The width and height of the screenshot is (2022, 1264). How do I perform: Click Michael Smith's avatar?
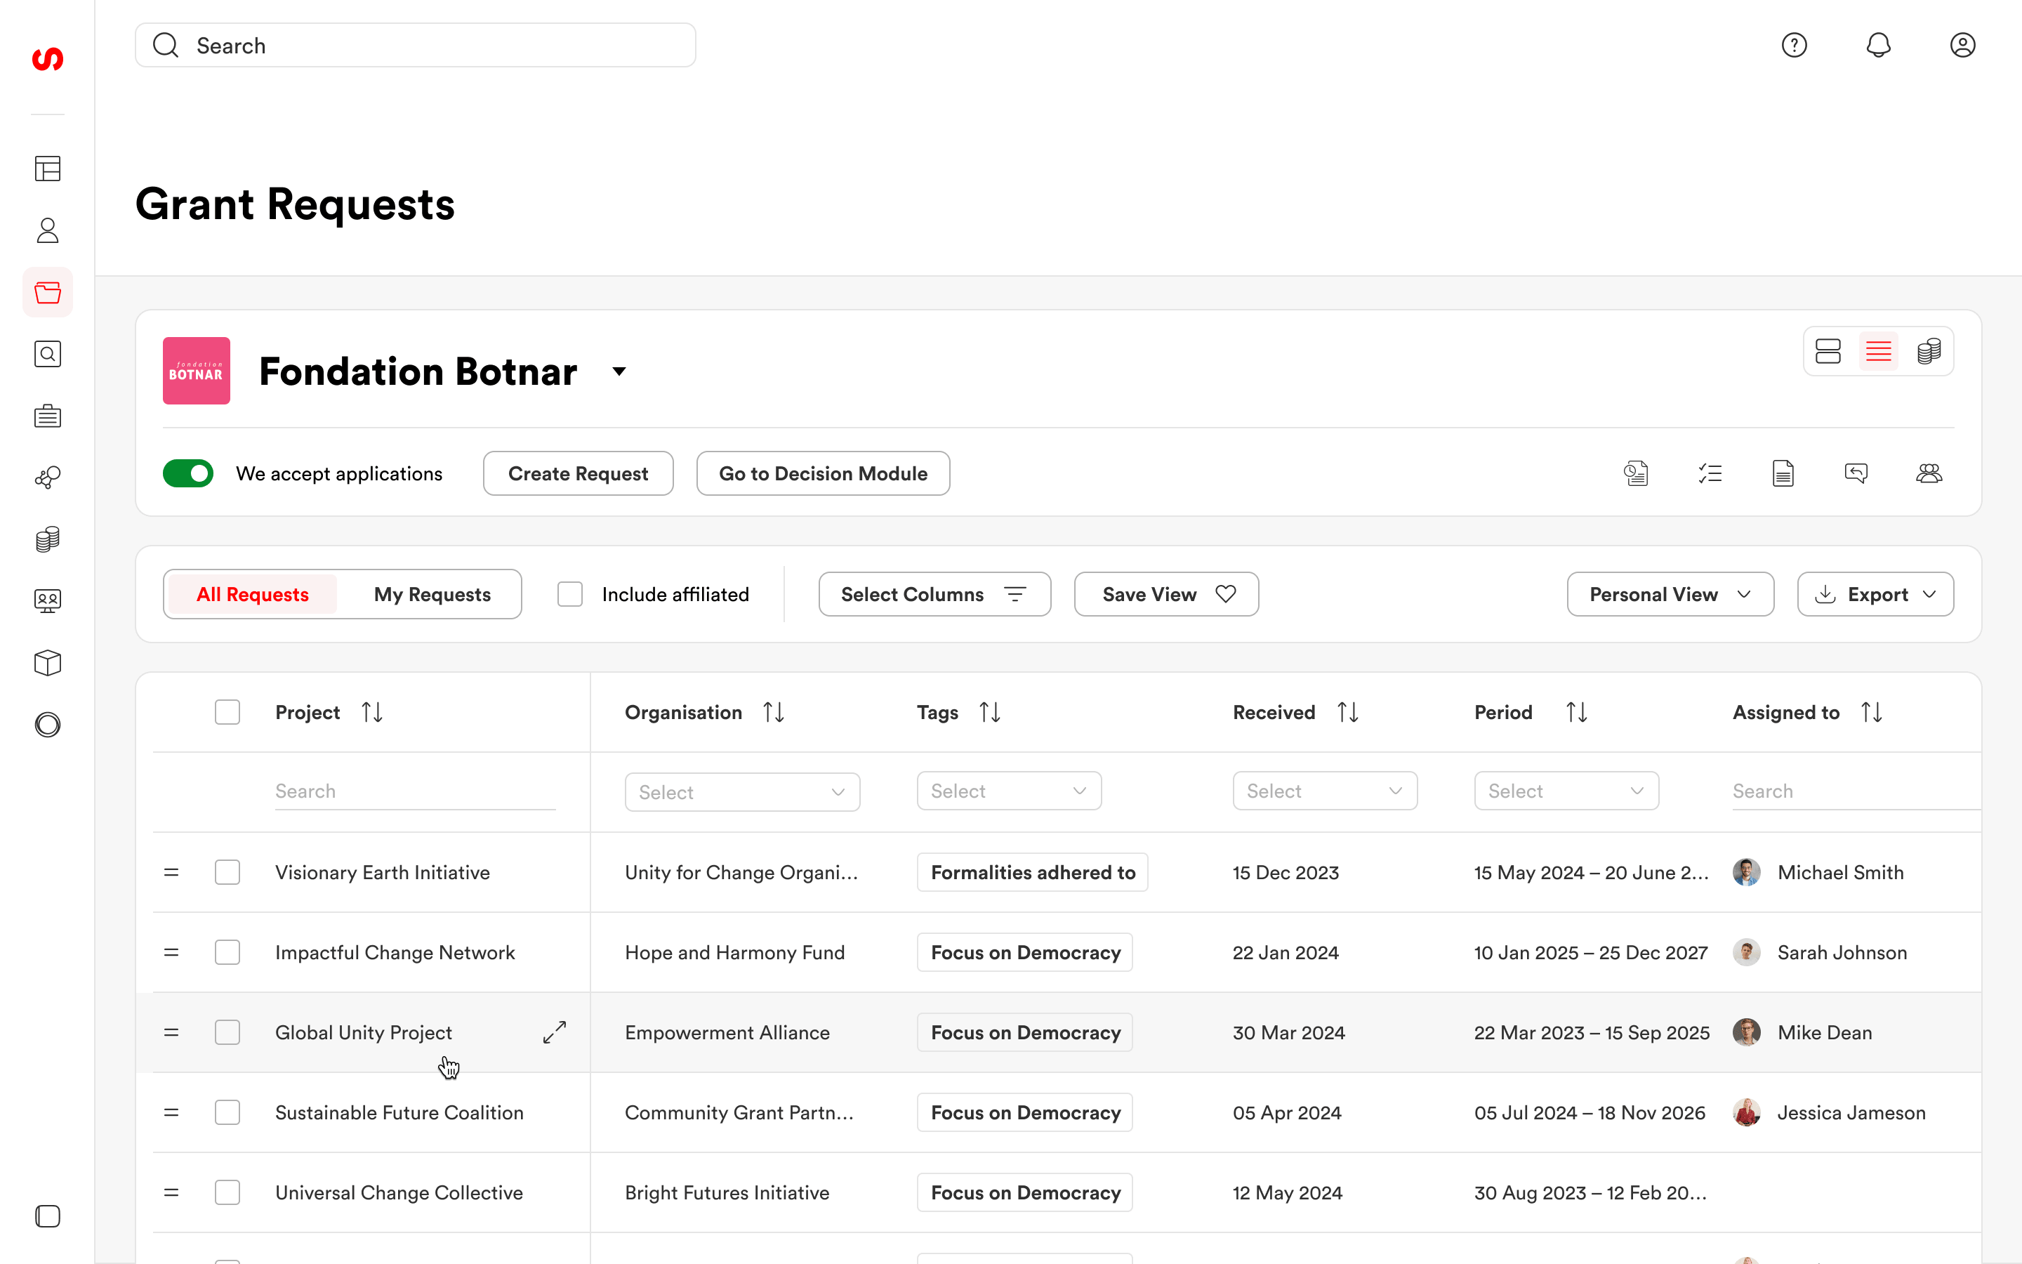pyautogui.click(x=1746, y=872)
